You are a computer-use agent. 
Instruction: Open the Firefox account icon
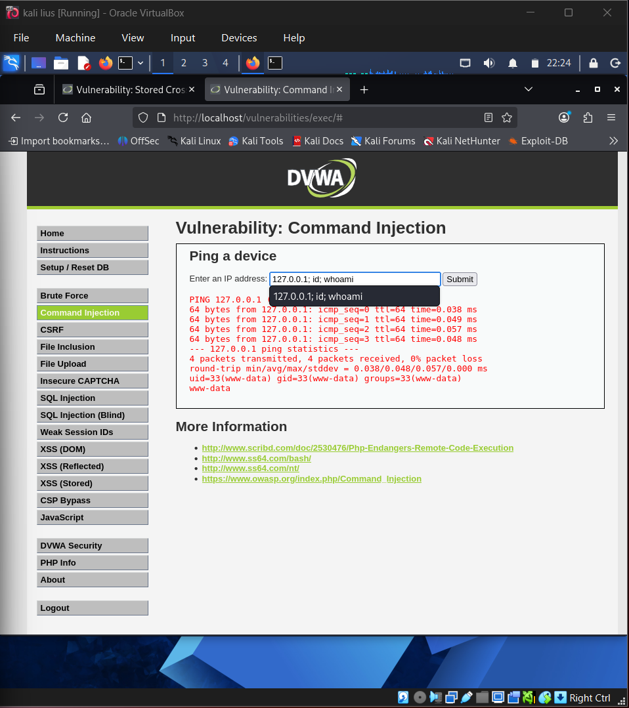(x=565, y=118)
